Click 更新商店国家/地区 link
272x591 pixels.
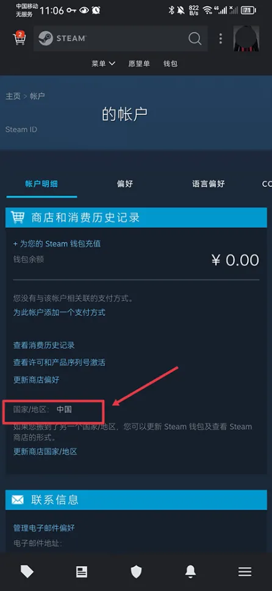[45, 452]
